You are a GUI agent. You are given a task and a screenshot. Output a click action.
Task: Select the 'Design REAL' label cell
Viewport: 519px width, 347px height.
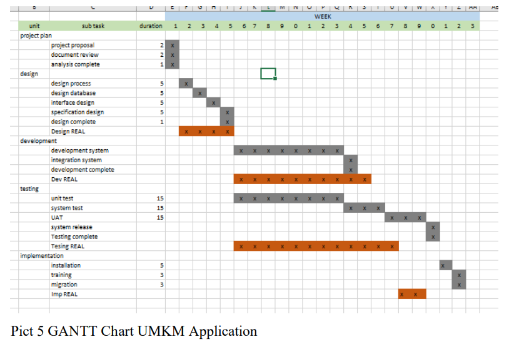(93, 131)
